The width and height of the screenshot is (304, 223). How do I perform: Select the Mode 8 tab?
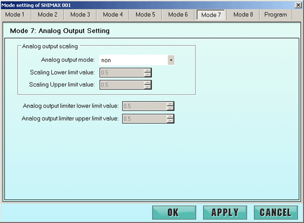pyautogui.click(x=243, y=15)
